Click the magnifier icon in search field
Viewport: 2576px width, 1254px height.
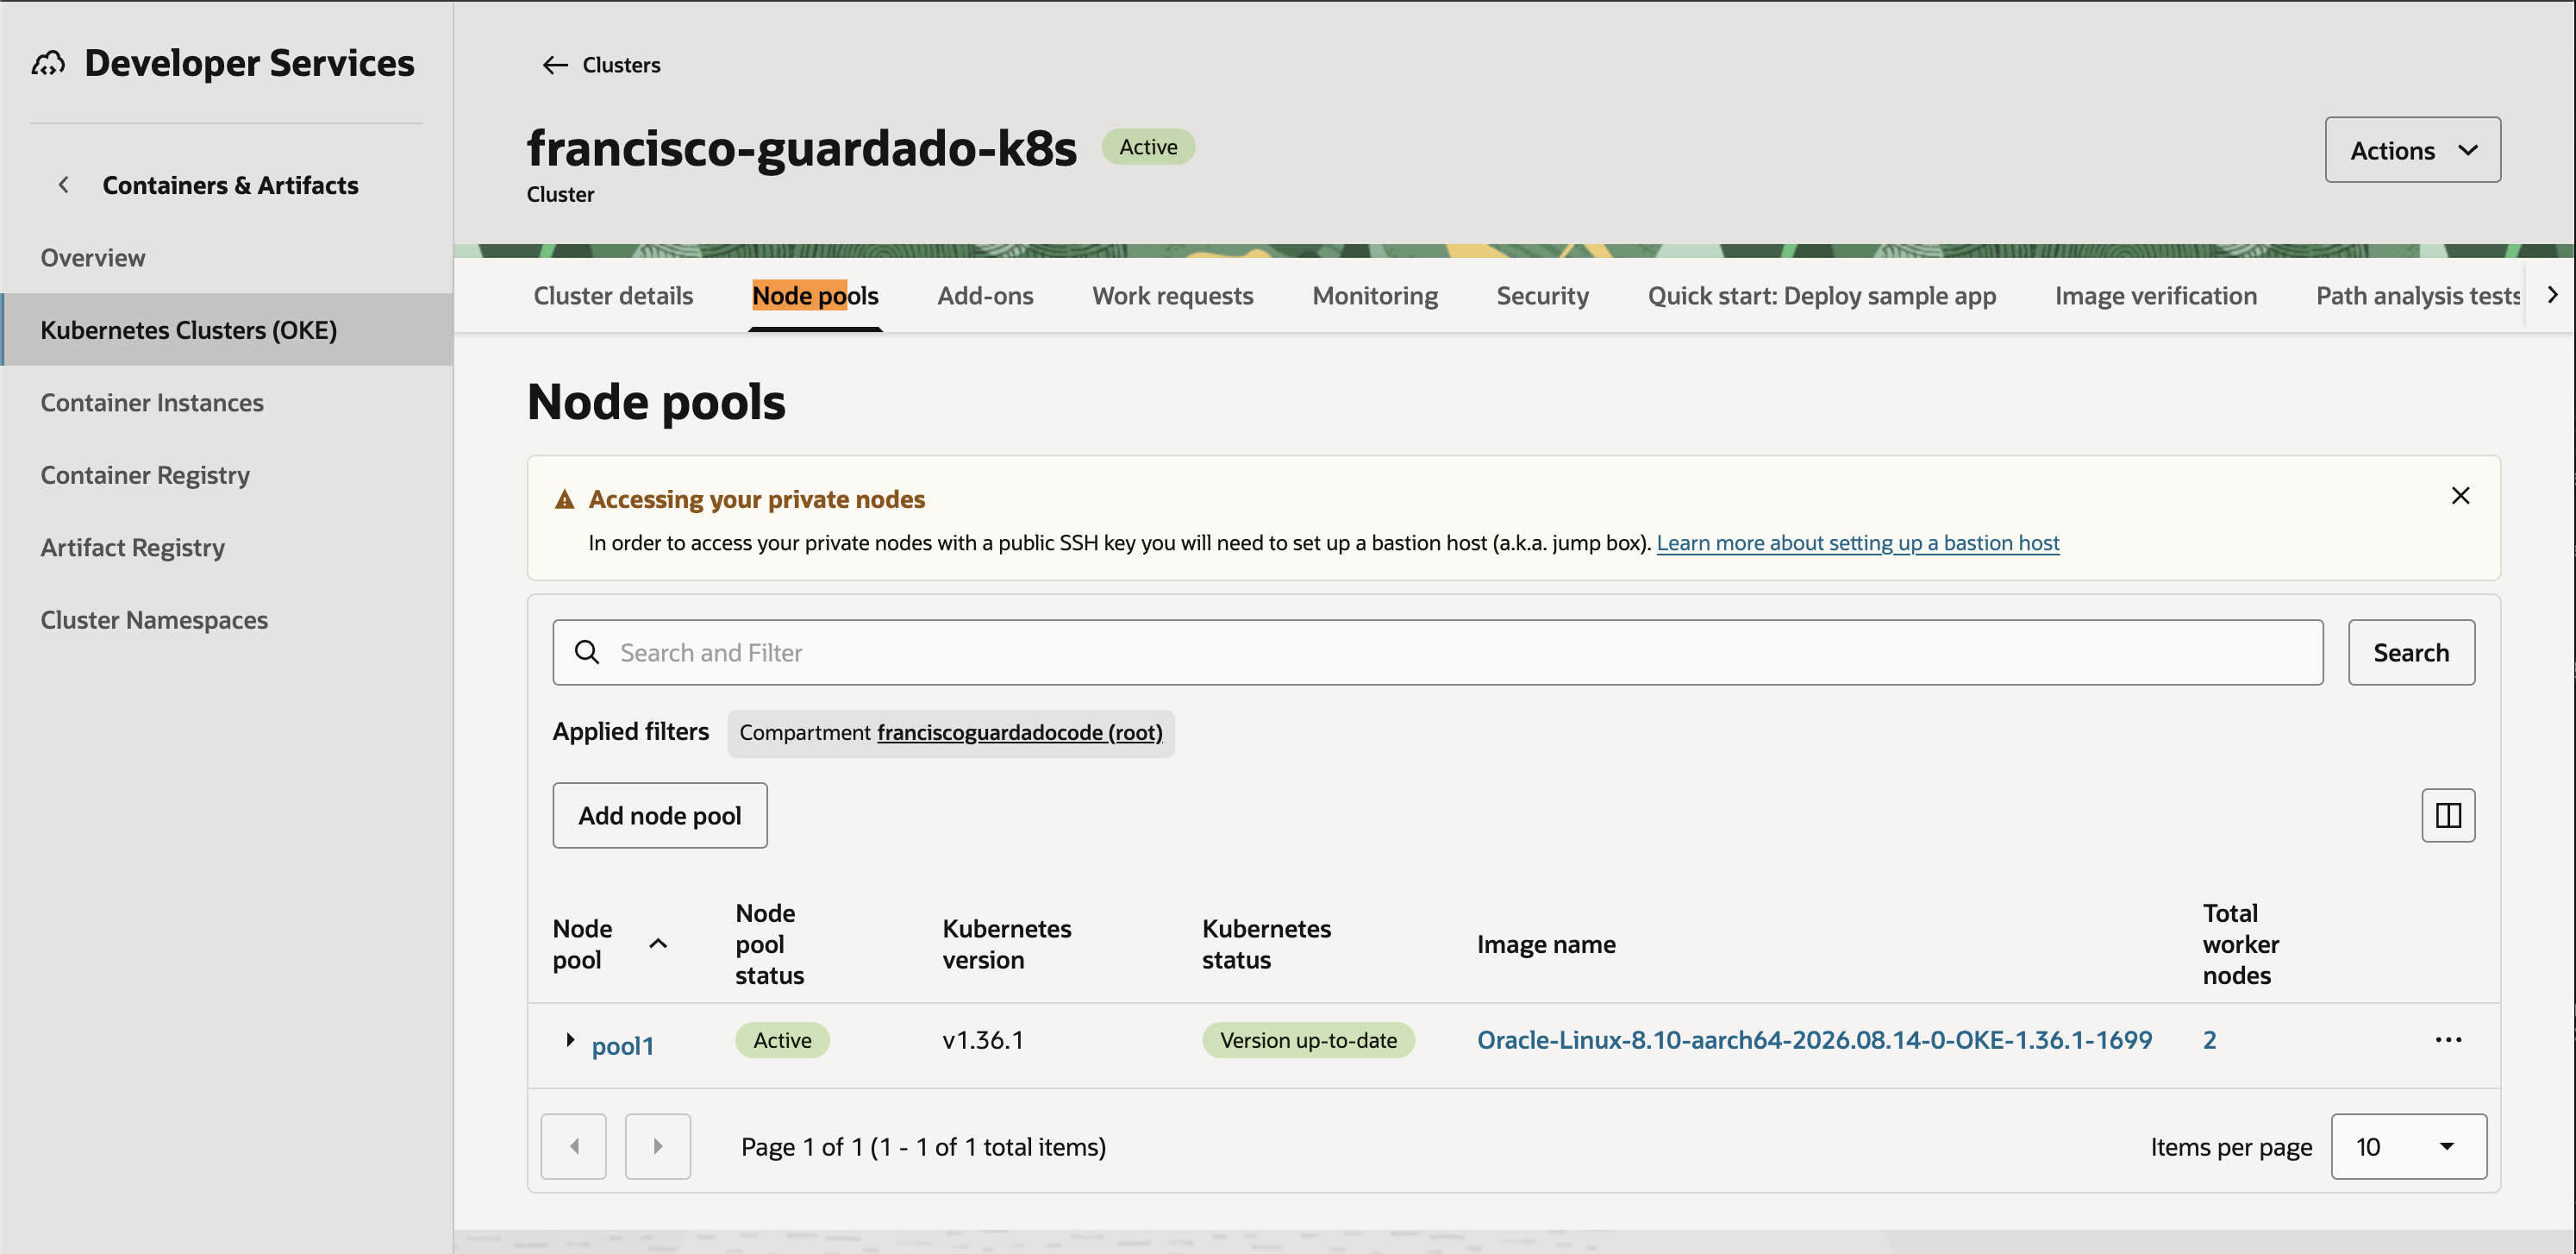point(587,652)
